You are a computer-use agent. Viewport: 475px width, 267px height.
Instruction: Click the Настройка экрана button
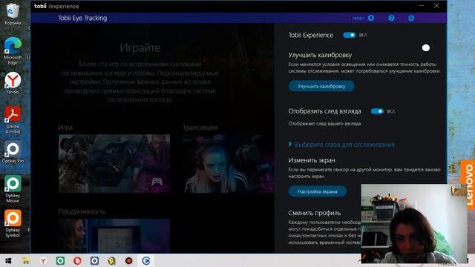[318, 191]
